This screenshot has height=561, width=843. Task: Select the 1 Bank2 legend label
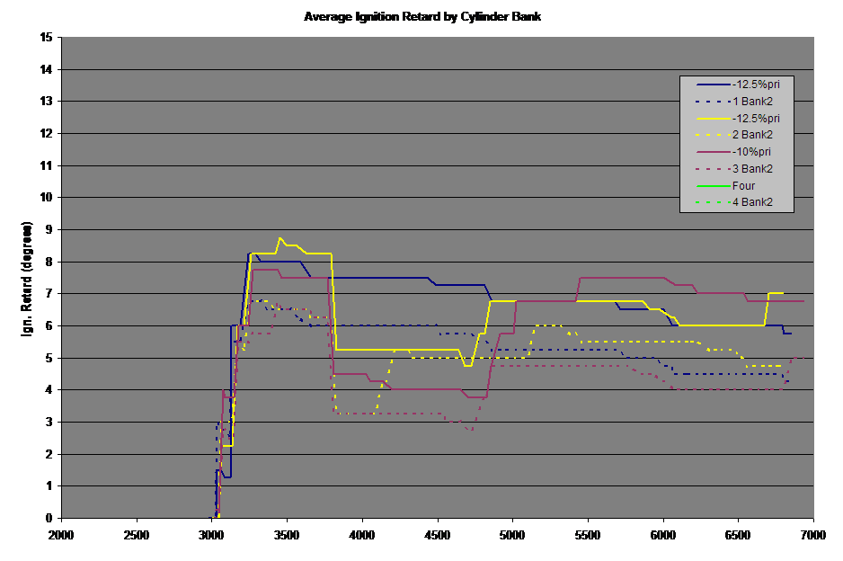pyautogui.click(x=752, y=102)
